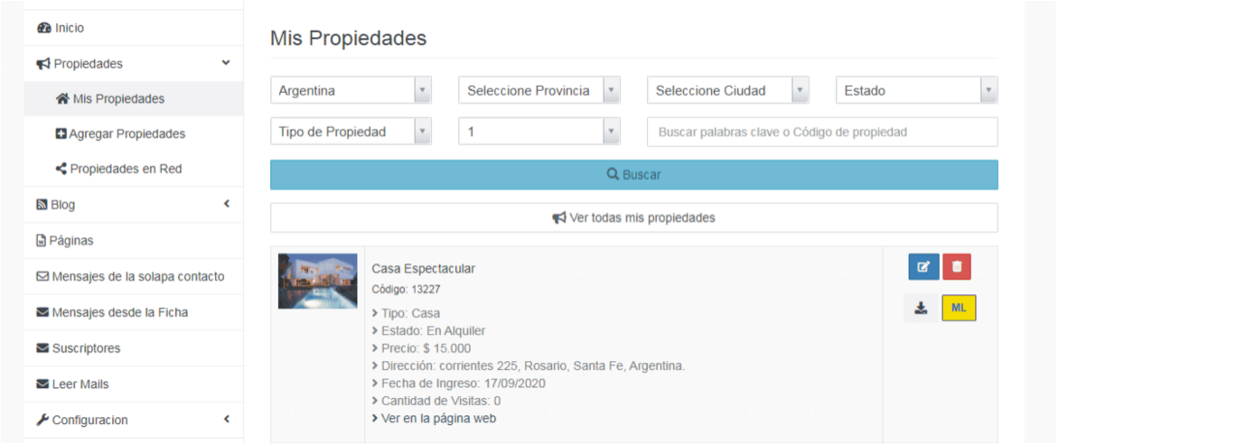Open Propiedades en Red
Screen dimensions: 1246x444
tap(126, 169)
